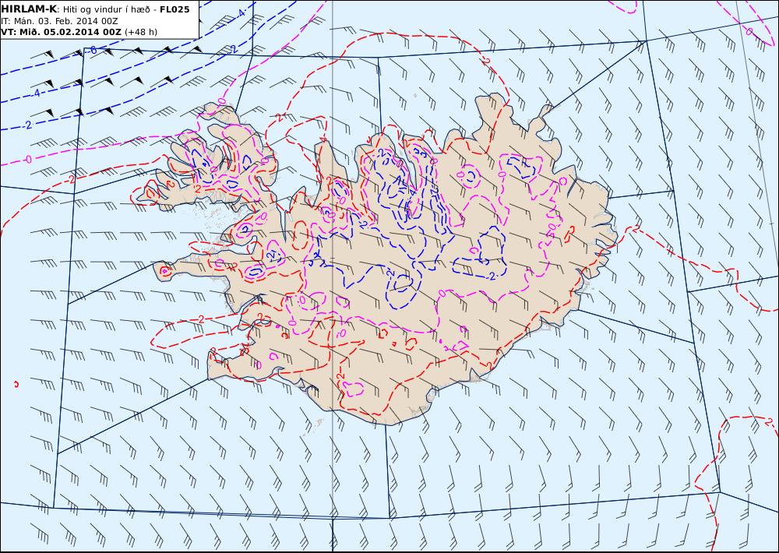Click the blue "-6" isotherm contour label
Screen dimensions: 779x553
93,50
